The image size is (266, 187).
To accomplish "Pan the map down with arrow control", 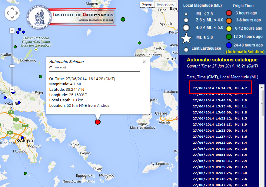I will [12, 17].
